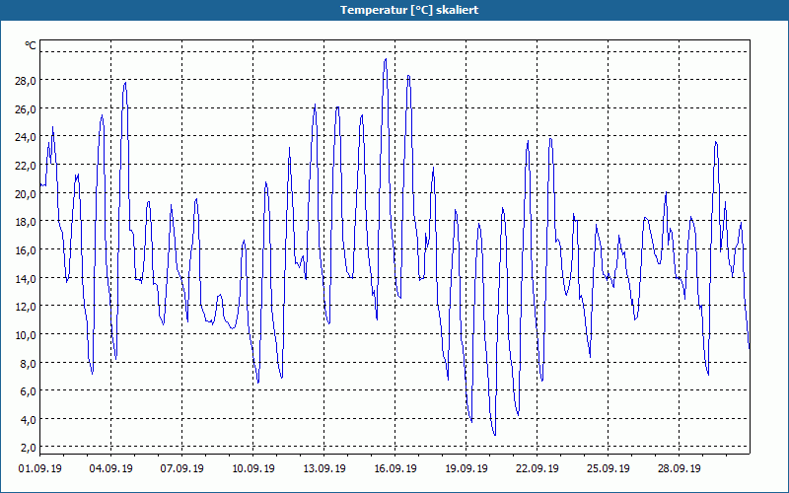Viewport: 789px width, 493px height.
Task: Click the 'Temperatur [°C] skaliert' chart title
Action: [409, 10]
